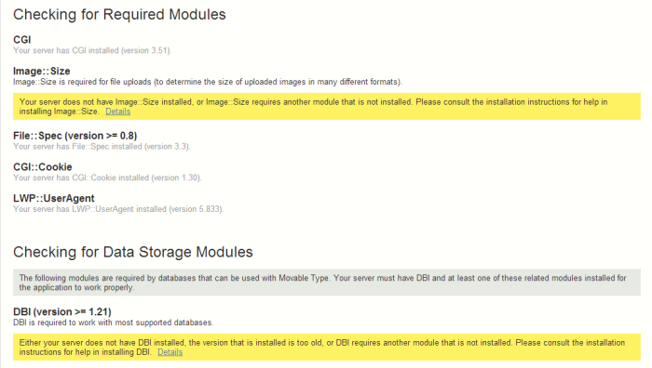Viewport: 652px width, 368px height.
Task: Select the CGI::Cookie module heading
Action: 43,166
